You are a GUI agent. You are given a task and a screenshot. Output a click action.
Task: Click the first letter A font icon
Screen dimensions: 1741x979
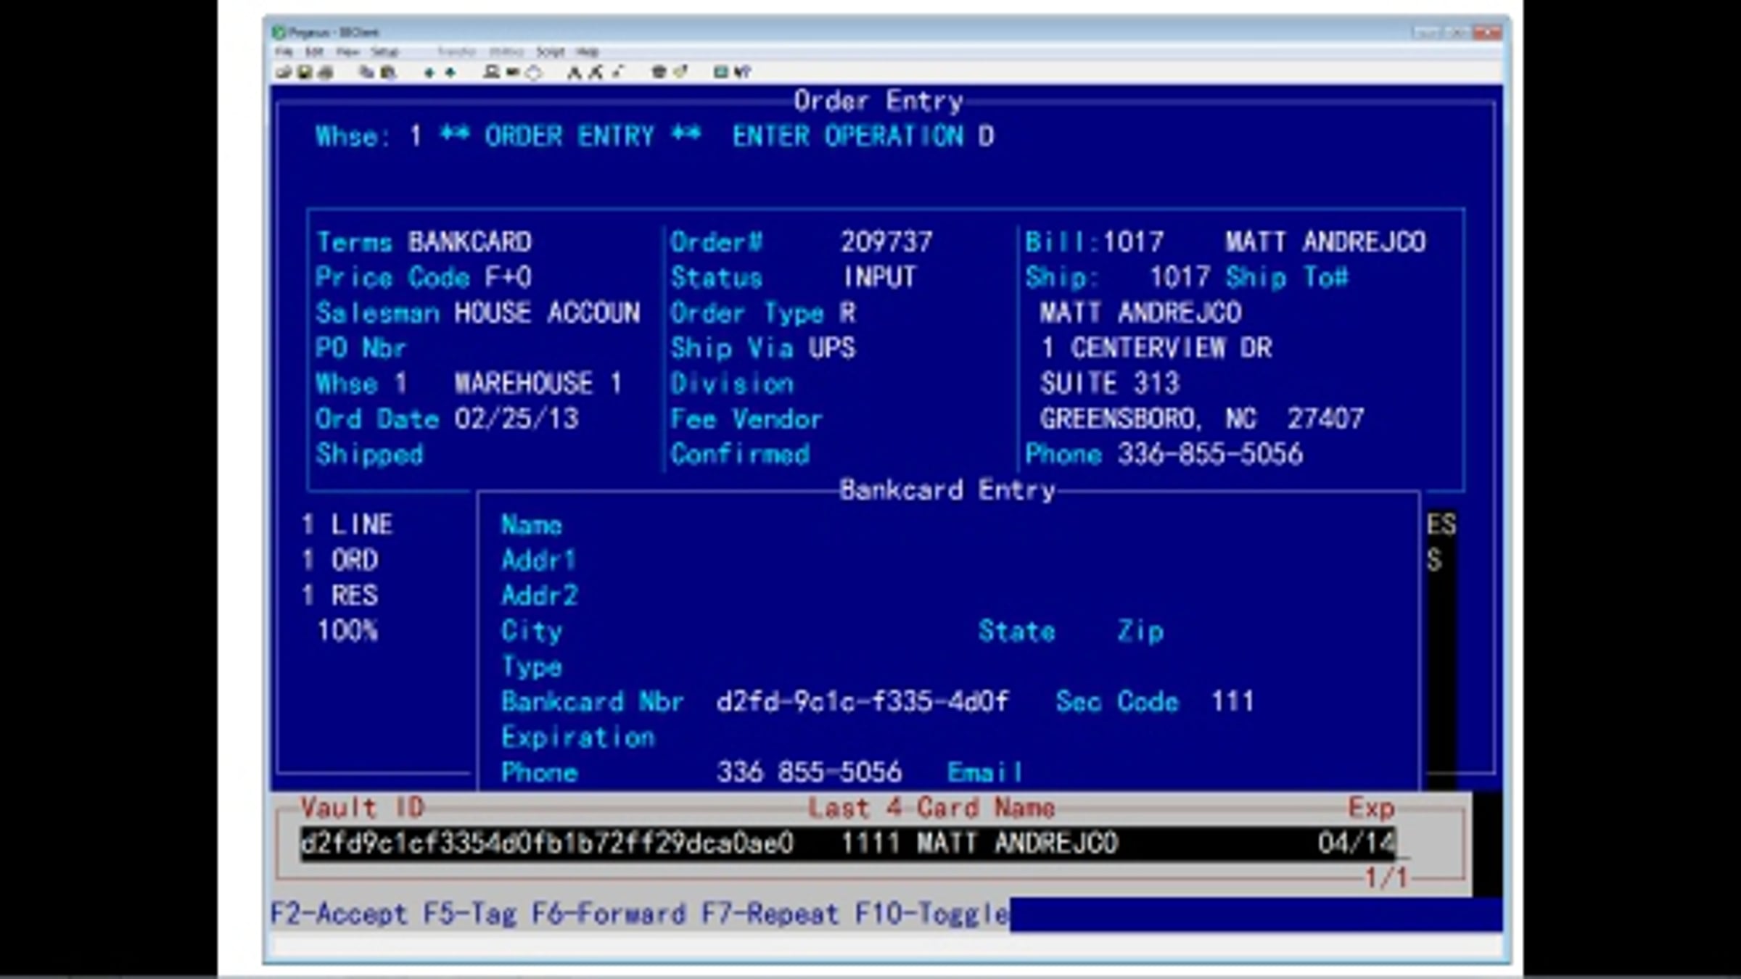pyautogui.click(x=574, y=72)
